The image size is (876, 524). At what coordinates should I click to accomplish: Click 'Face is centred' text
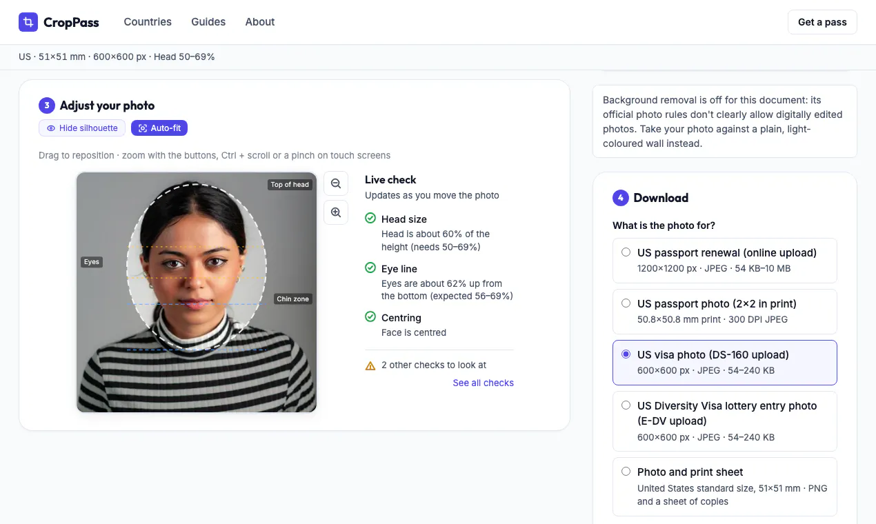(x=414, y=332)
